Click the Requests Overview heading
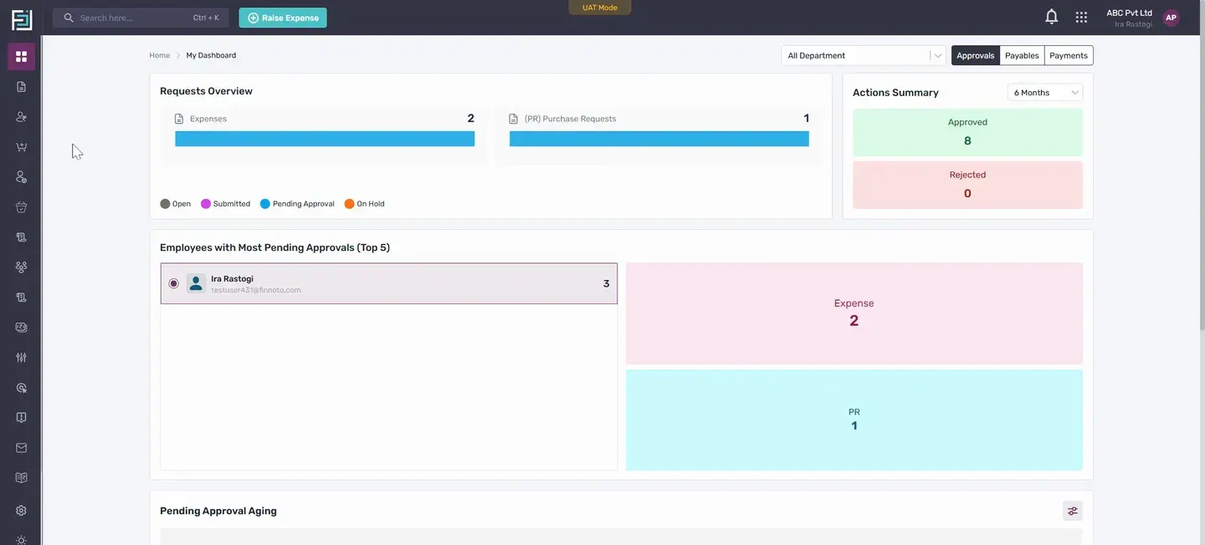 [x=206, y=91]
